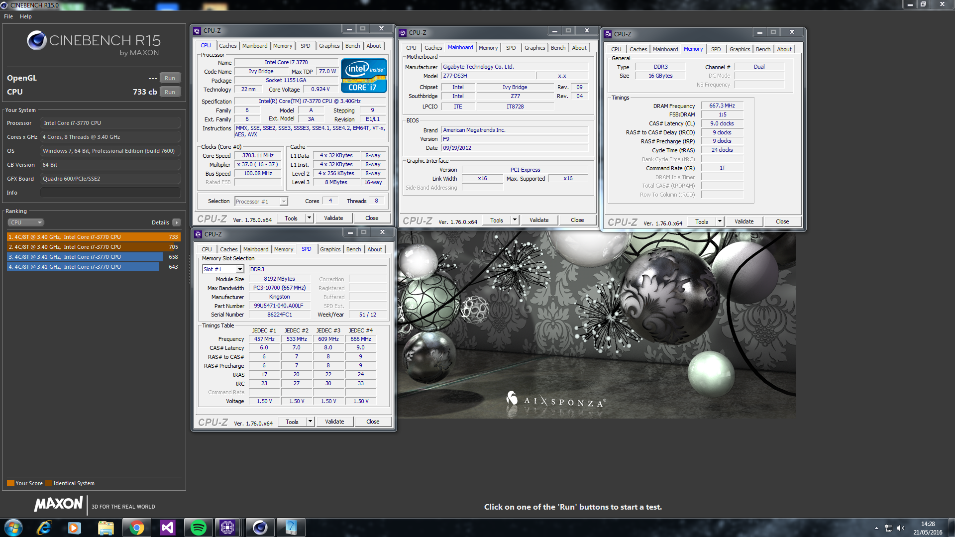The height and width of the screenshot is (537, 955).
Task: Switch to About tab in SPD window
Action: click(375, 249)
